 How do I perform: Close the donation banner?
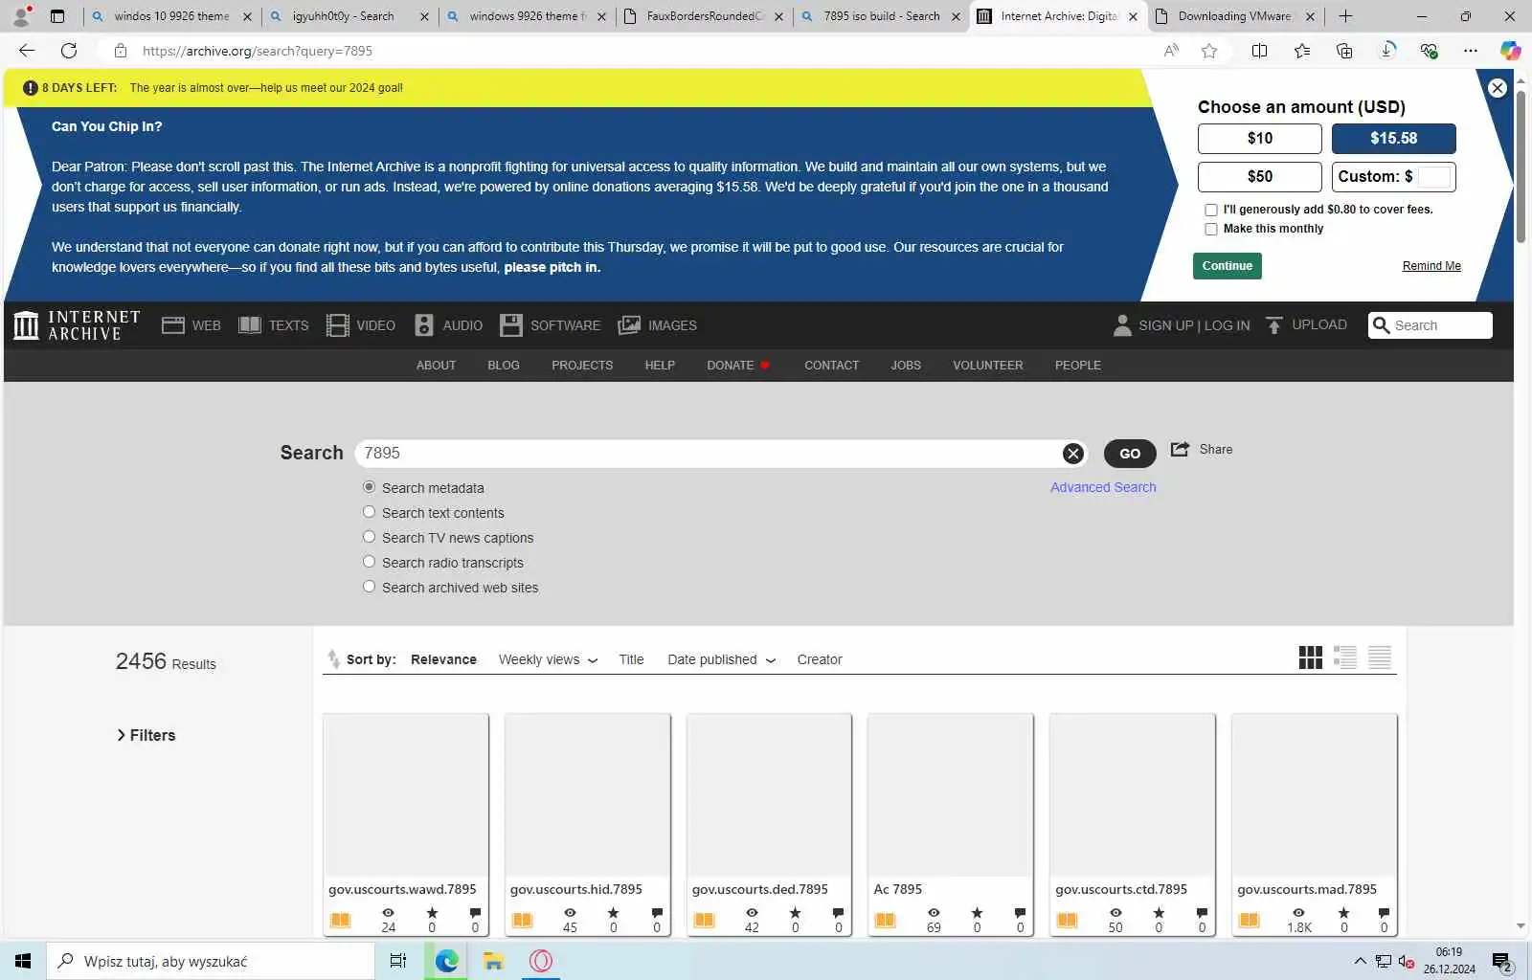point(1498,88)
